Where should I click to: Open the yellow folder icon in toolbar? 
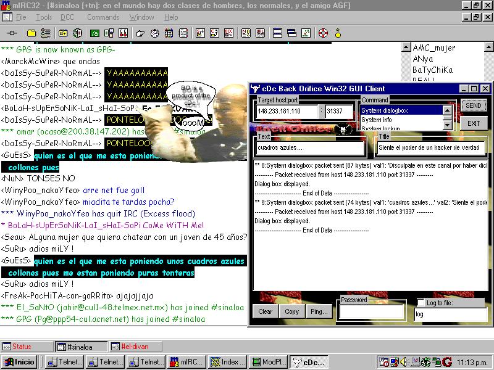tap(31, 33)
